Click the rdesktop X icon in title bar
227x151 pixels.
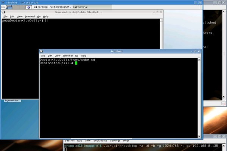click(x=3, y=2)
